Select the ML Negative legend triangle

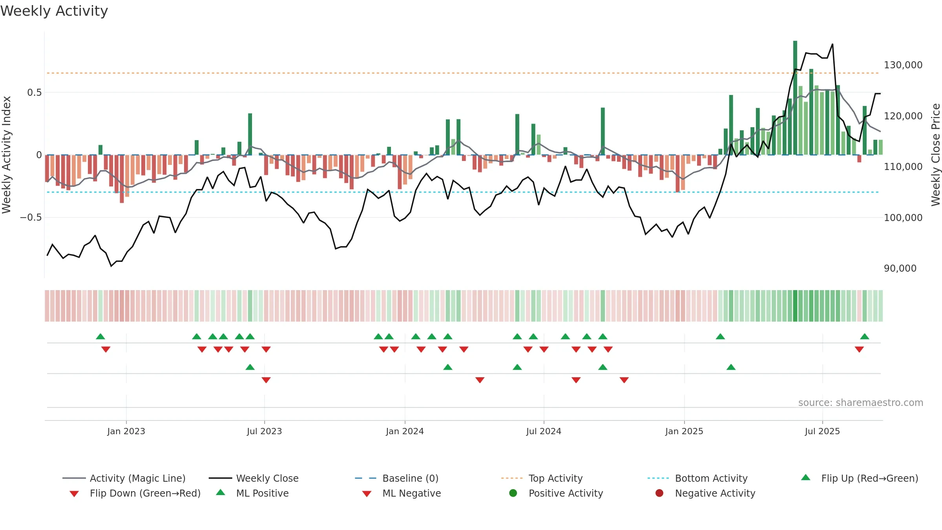[x=367, y=493]
